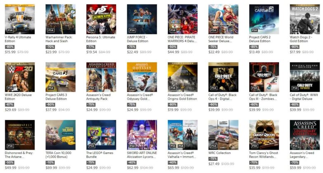323x173 pixels.
Task: Click the Ghost Recon Wildlands cover art
Action: [x=264, y=135]
